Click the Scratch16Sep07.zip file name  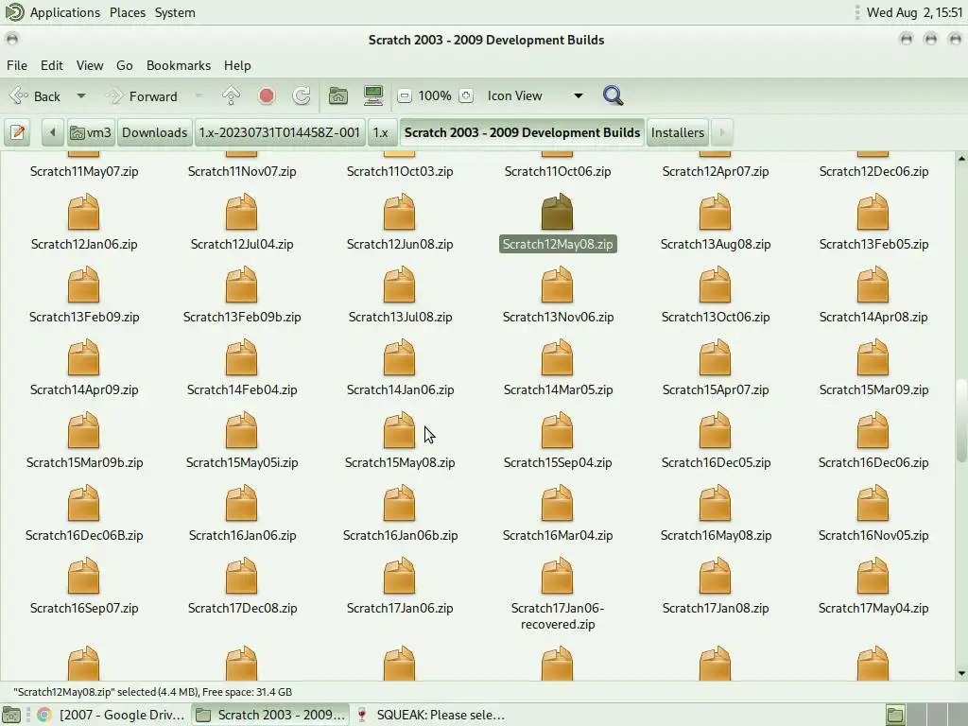click(x=84, y=608)
